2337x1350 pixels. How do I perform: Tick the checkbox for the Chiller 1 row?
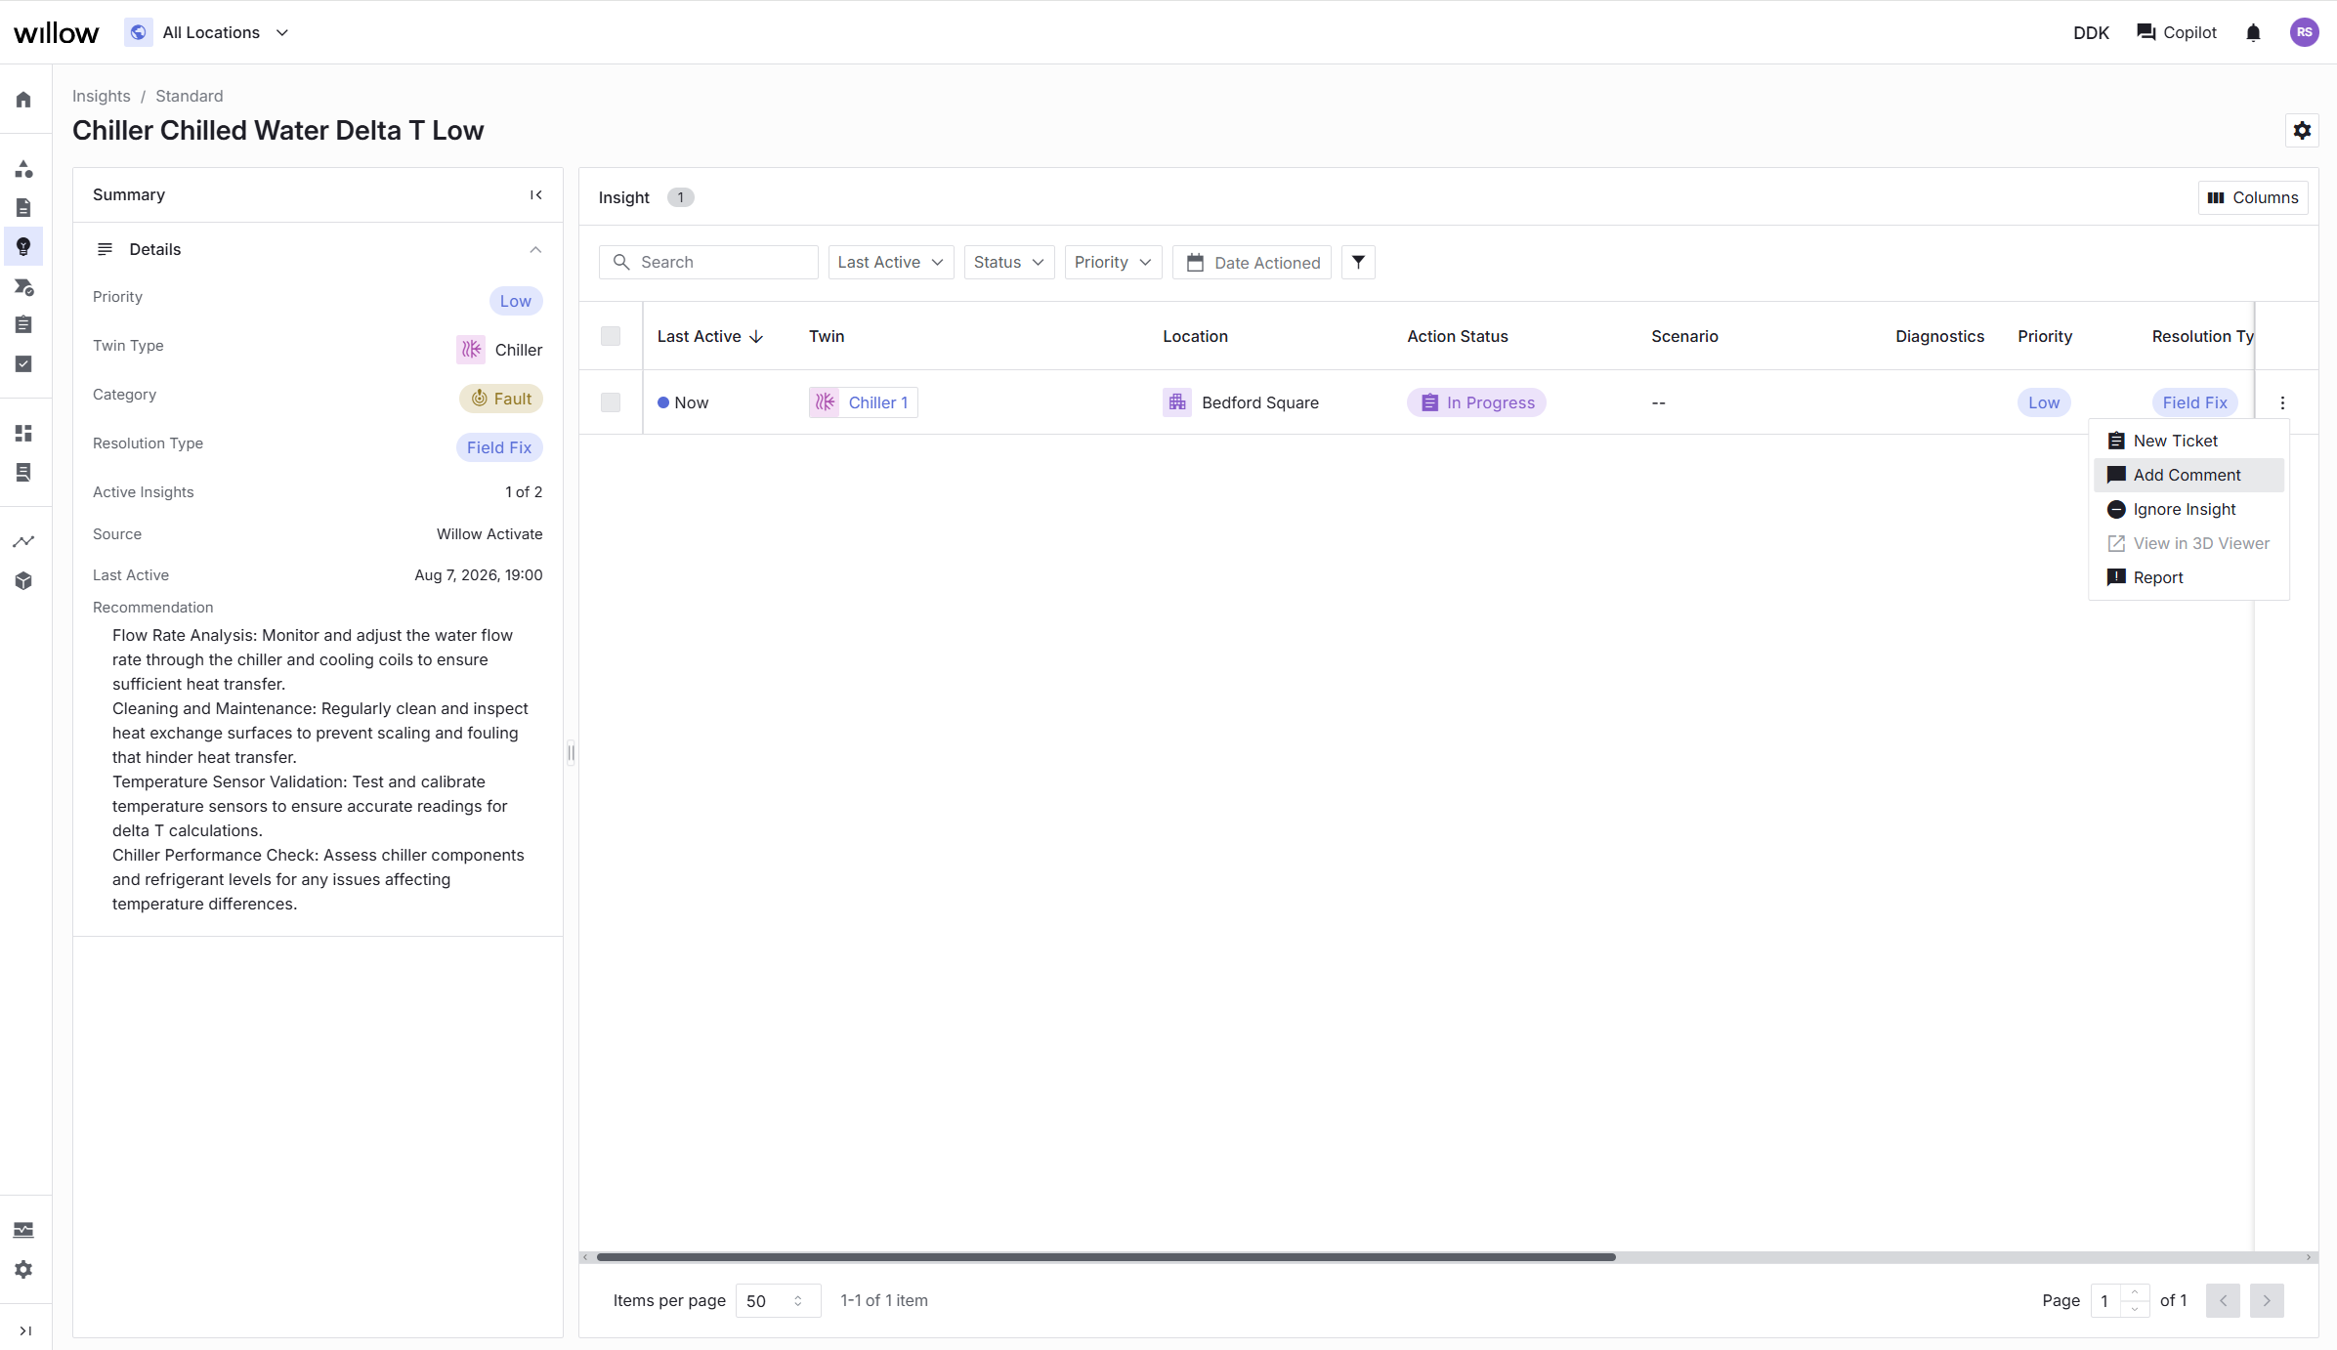(611, 402)
